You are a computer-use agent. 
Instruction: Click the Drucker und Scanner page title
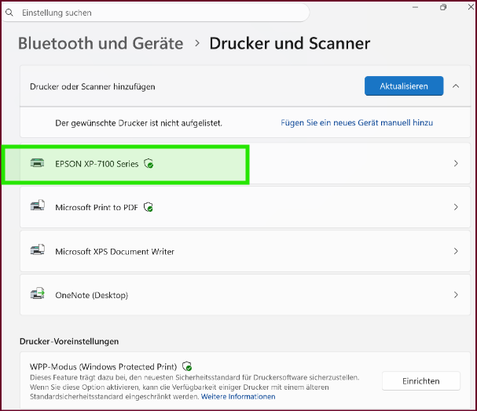(x=290, y=43)
